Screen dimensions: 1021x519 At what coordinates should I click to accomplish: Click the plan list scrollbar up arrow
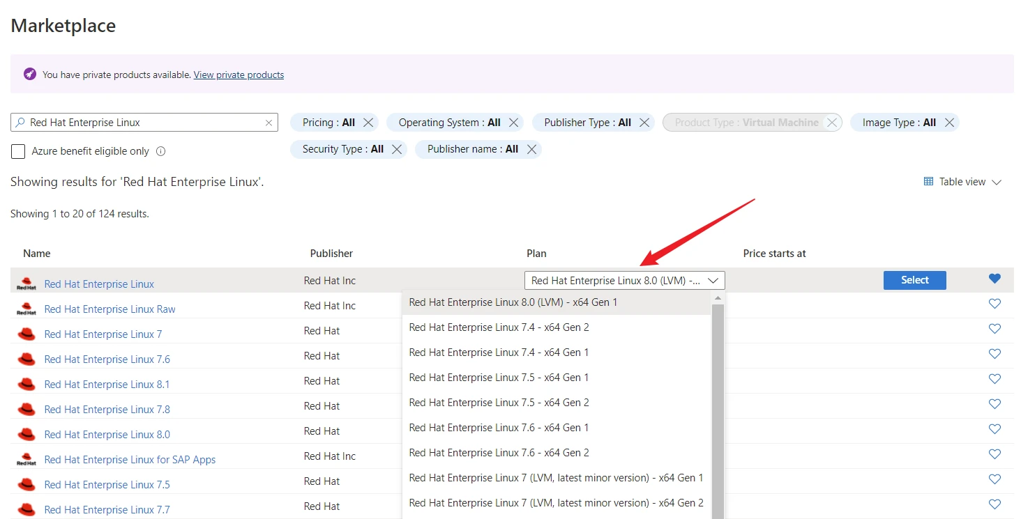[718, 297]
